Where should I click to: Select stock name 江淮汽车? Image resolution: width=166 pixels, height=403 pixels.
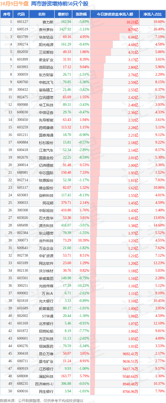(46, 150)
